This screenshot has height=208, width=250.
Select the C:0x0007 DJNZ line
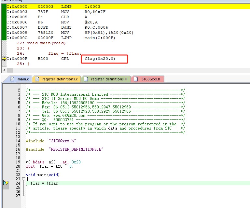57,27
